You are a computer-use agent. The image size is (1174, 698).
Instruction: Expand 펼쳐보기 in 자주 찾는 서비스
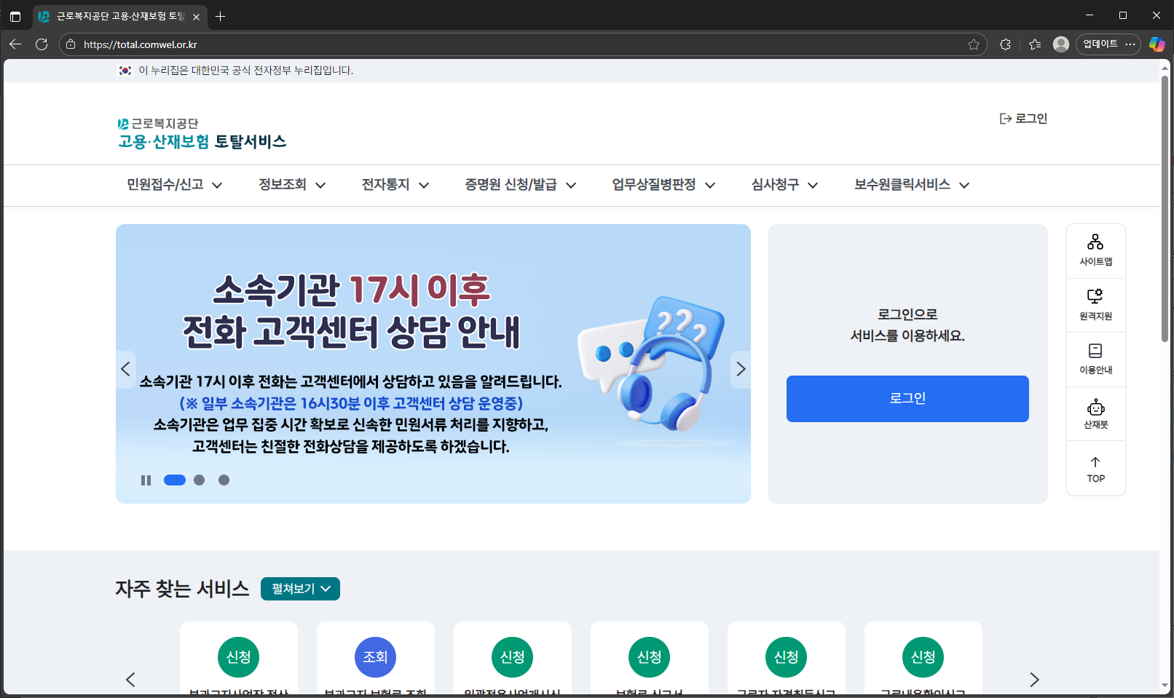point(299,588)
